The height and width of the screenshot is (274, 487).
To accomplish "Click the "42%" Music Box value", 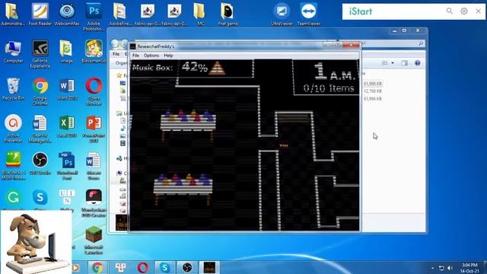I will 195,67.
